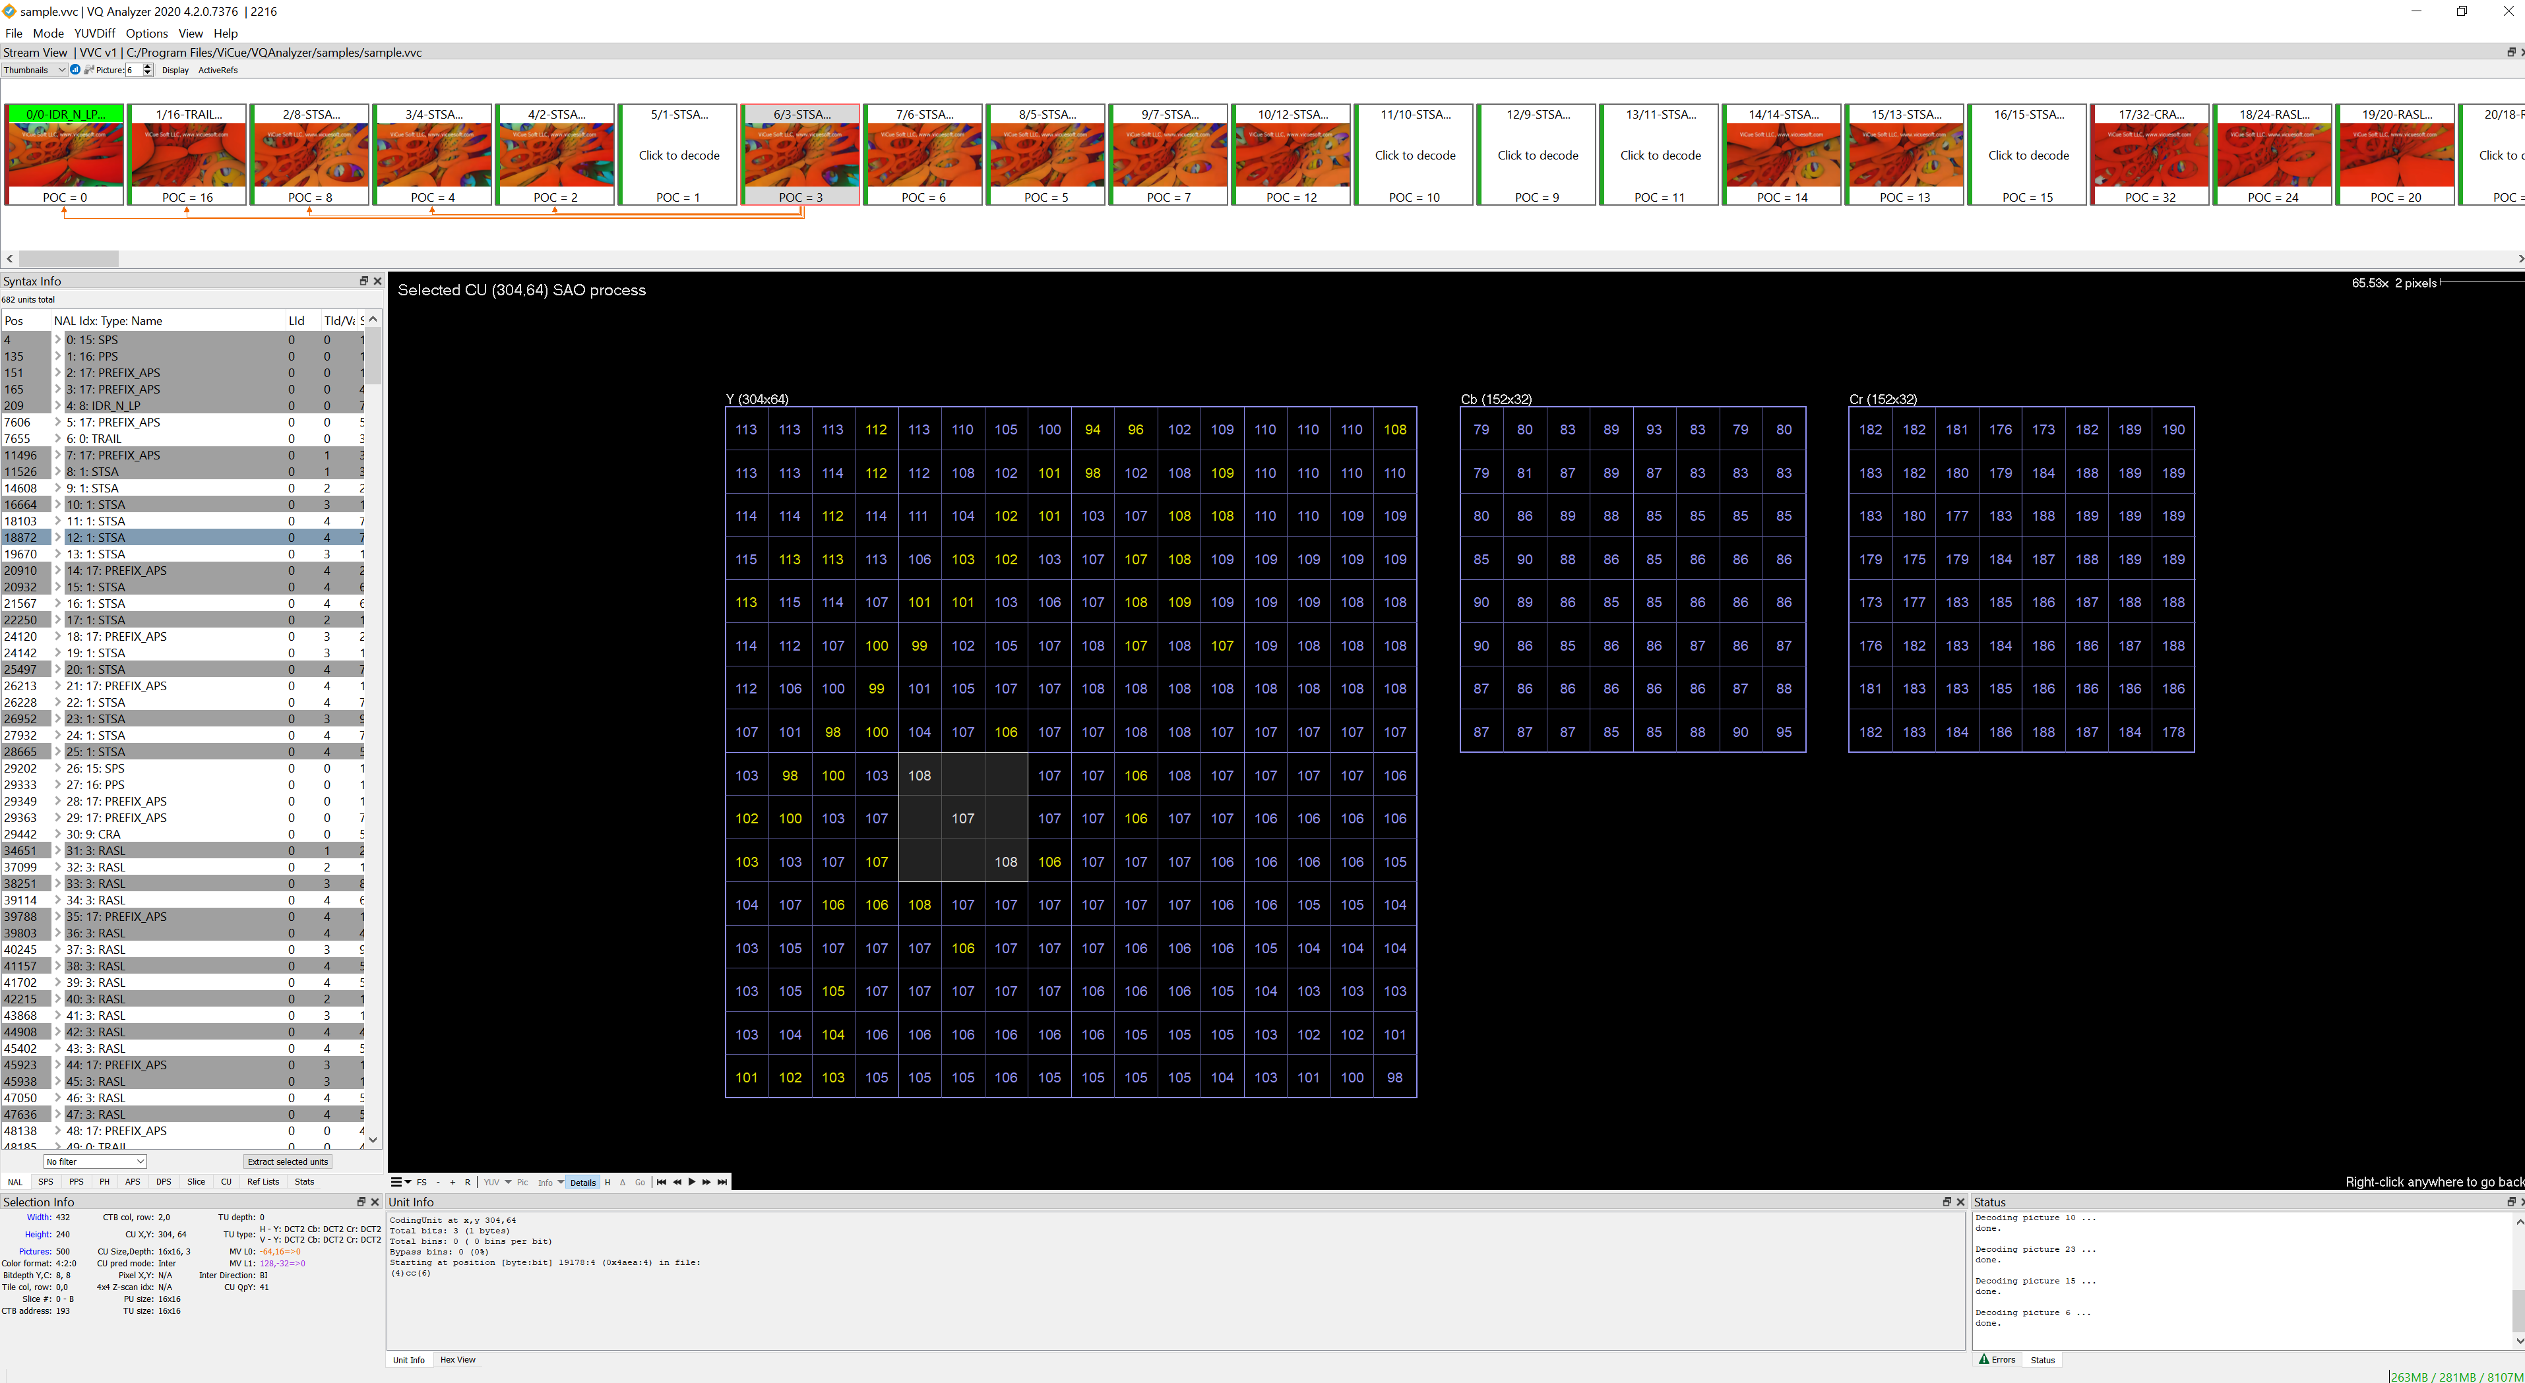
Task: Activate the FS fullscreen icon
Action: click(421, 1182)
